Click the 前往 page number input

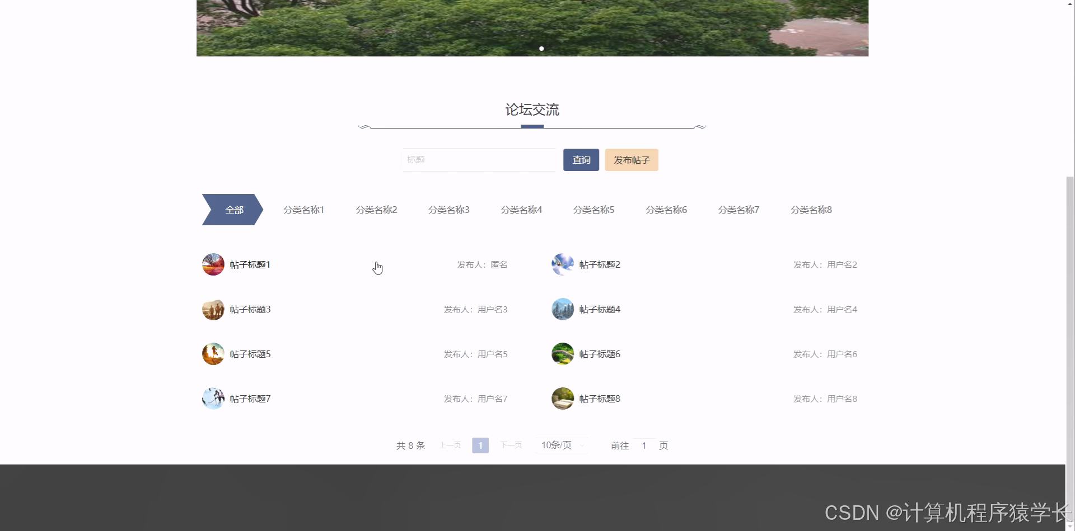[x=644, y=445]
